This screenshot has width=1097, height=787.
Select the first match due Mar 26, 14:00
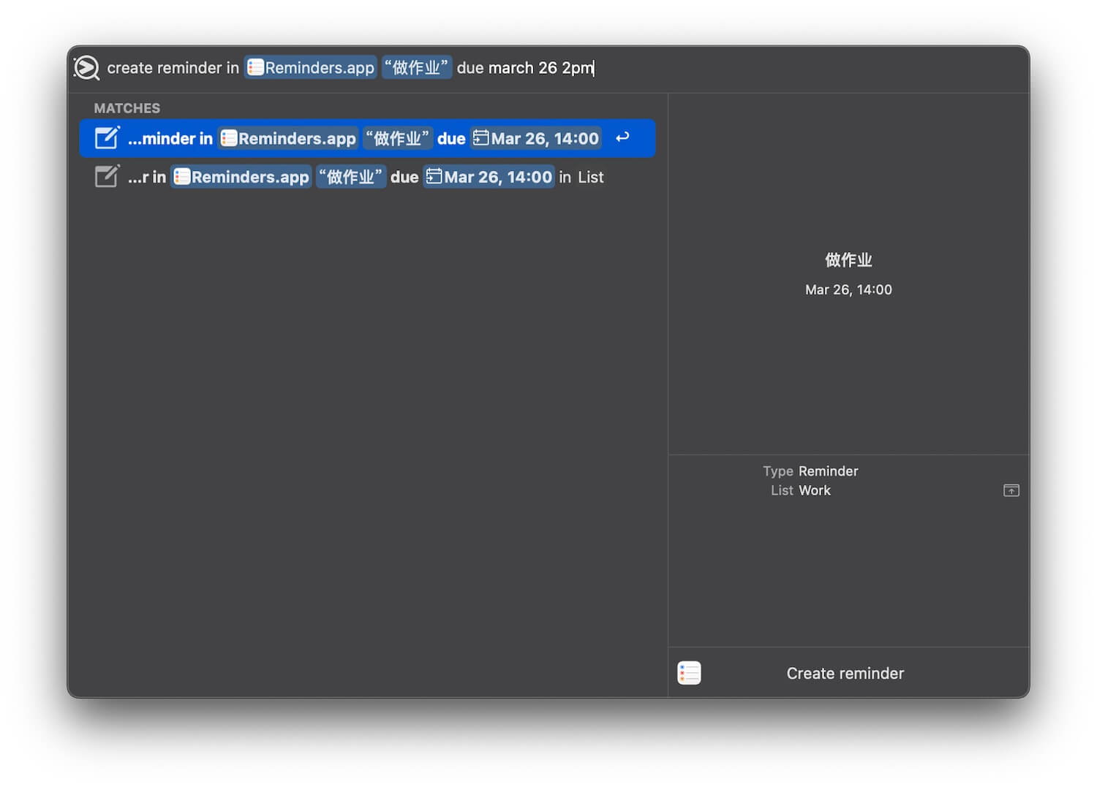point(367,138)
